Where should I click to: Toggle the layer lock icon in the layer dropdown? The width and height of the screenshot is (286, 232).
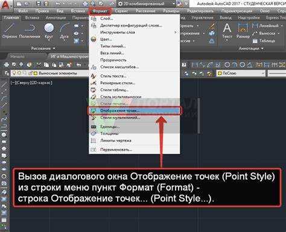pyautogui.click(x=31, y=74)
